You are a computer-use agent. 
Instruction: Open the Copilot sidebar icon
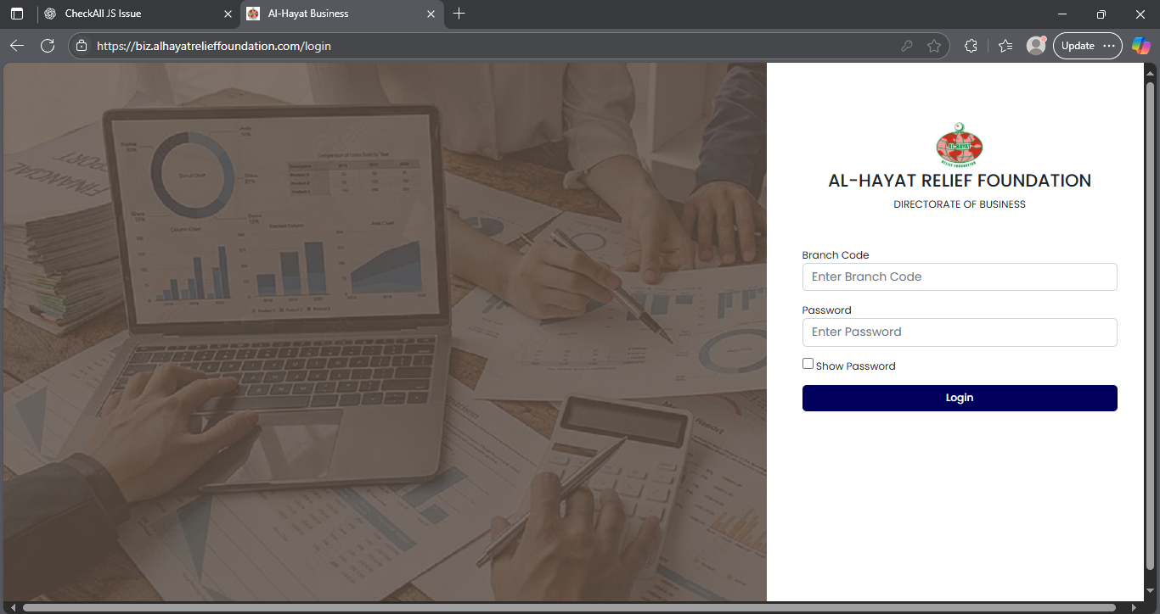[x=1140, y=46]
